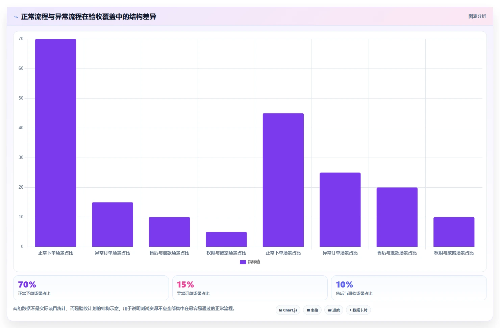Screen dimensions: 500x328
Task: Click the y-axis label 50
Action: coord(21,98)
